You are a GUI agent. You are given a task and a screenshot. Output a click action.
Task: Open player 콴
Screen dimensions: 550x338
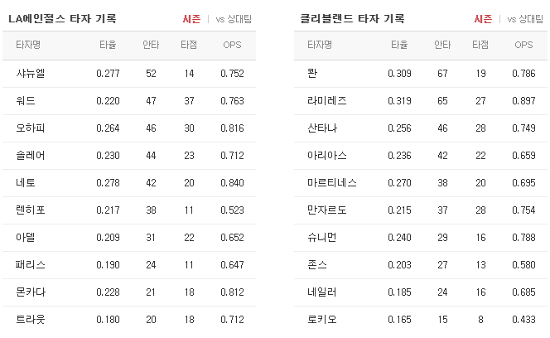point(312,74)
